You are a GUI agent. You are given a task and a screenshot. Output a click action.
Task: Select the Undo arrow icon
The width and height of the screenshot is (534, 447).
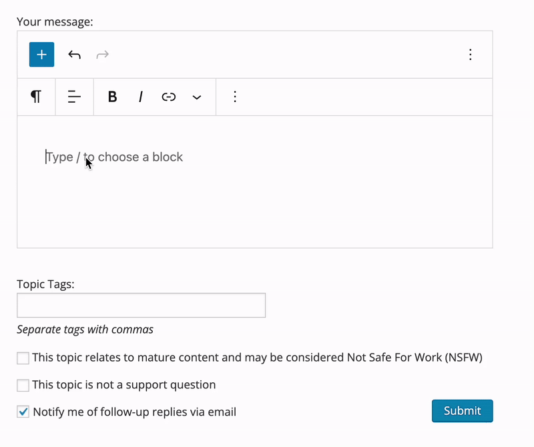point(74,54)
